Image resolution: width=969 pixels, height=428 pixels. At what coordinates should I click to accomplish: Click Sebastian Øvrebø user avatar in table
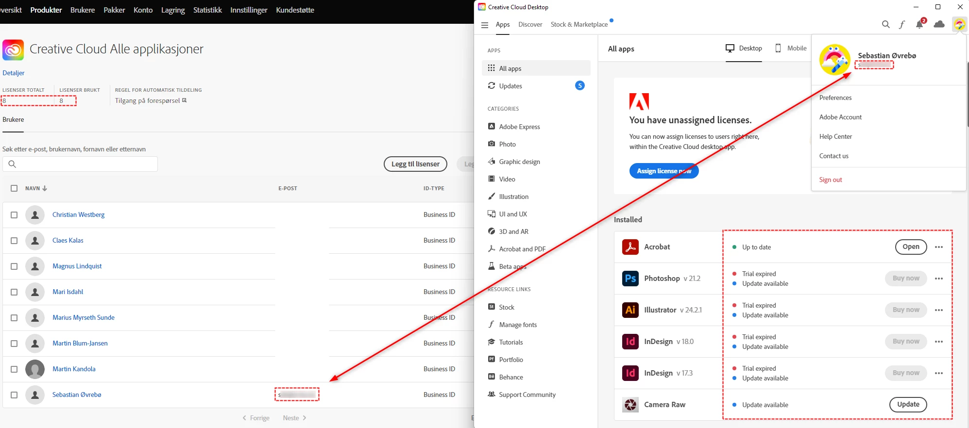click(35, 395)
